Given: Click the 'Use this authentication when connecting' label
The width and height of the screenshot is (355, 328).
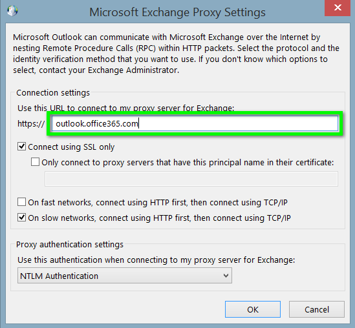Looking at the screenshot, I should coord(156,260).
